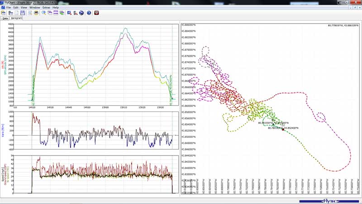Save using the floppy disk icon

click(x=23, y=13)
